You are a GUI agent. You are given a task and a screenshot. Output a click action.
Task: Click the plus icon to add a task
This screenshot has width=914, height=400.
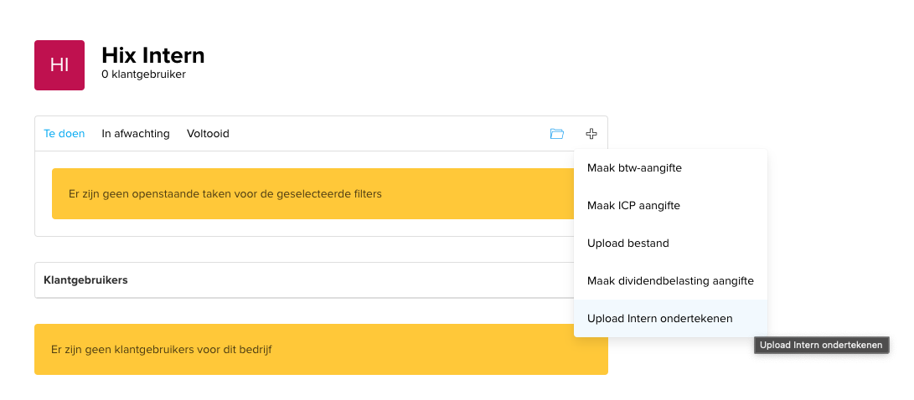click(591, 134)
